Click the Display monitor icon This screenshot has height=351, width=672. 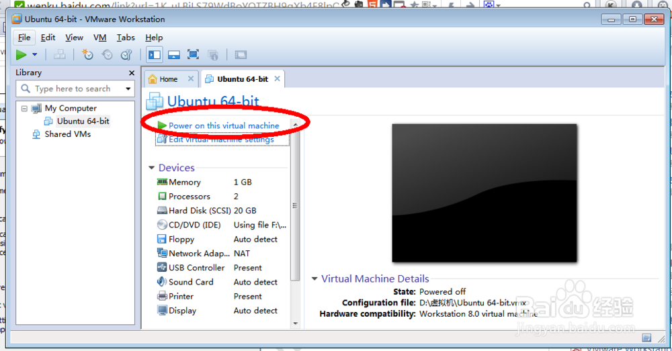[x=162, y=310]
